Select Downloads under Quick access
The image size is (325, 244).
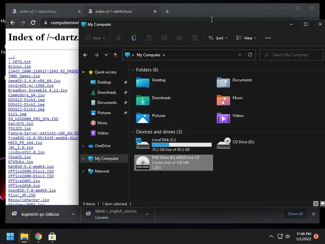(x=107, y=92)
